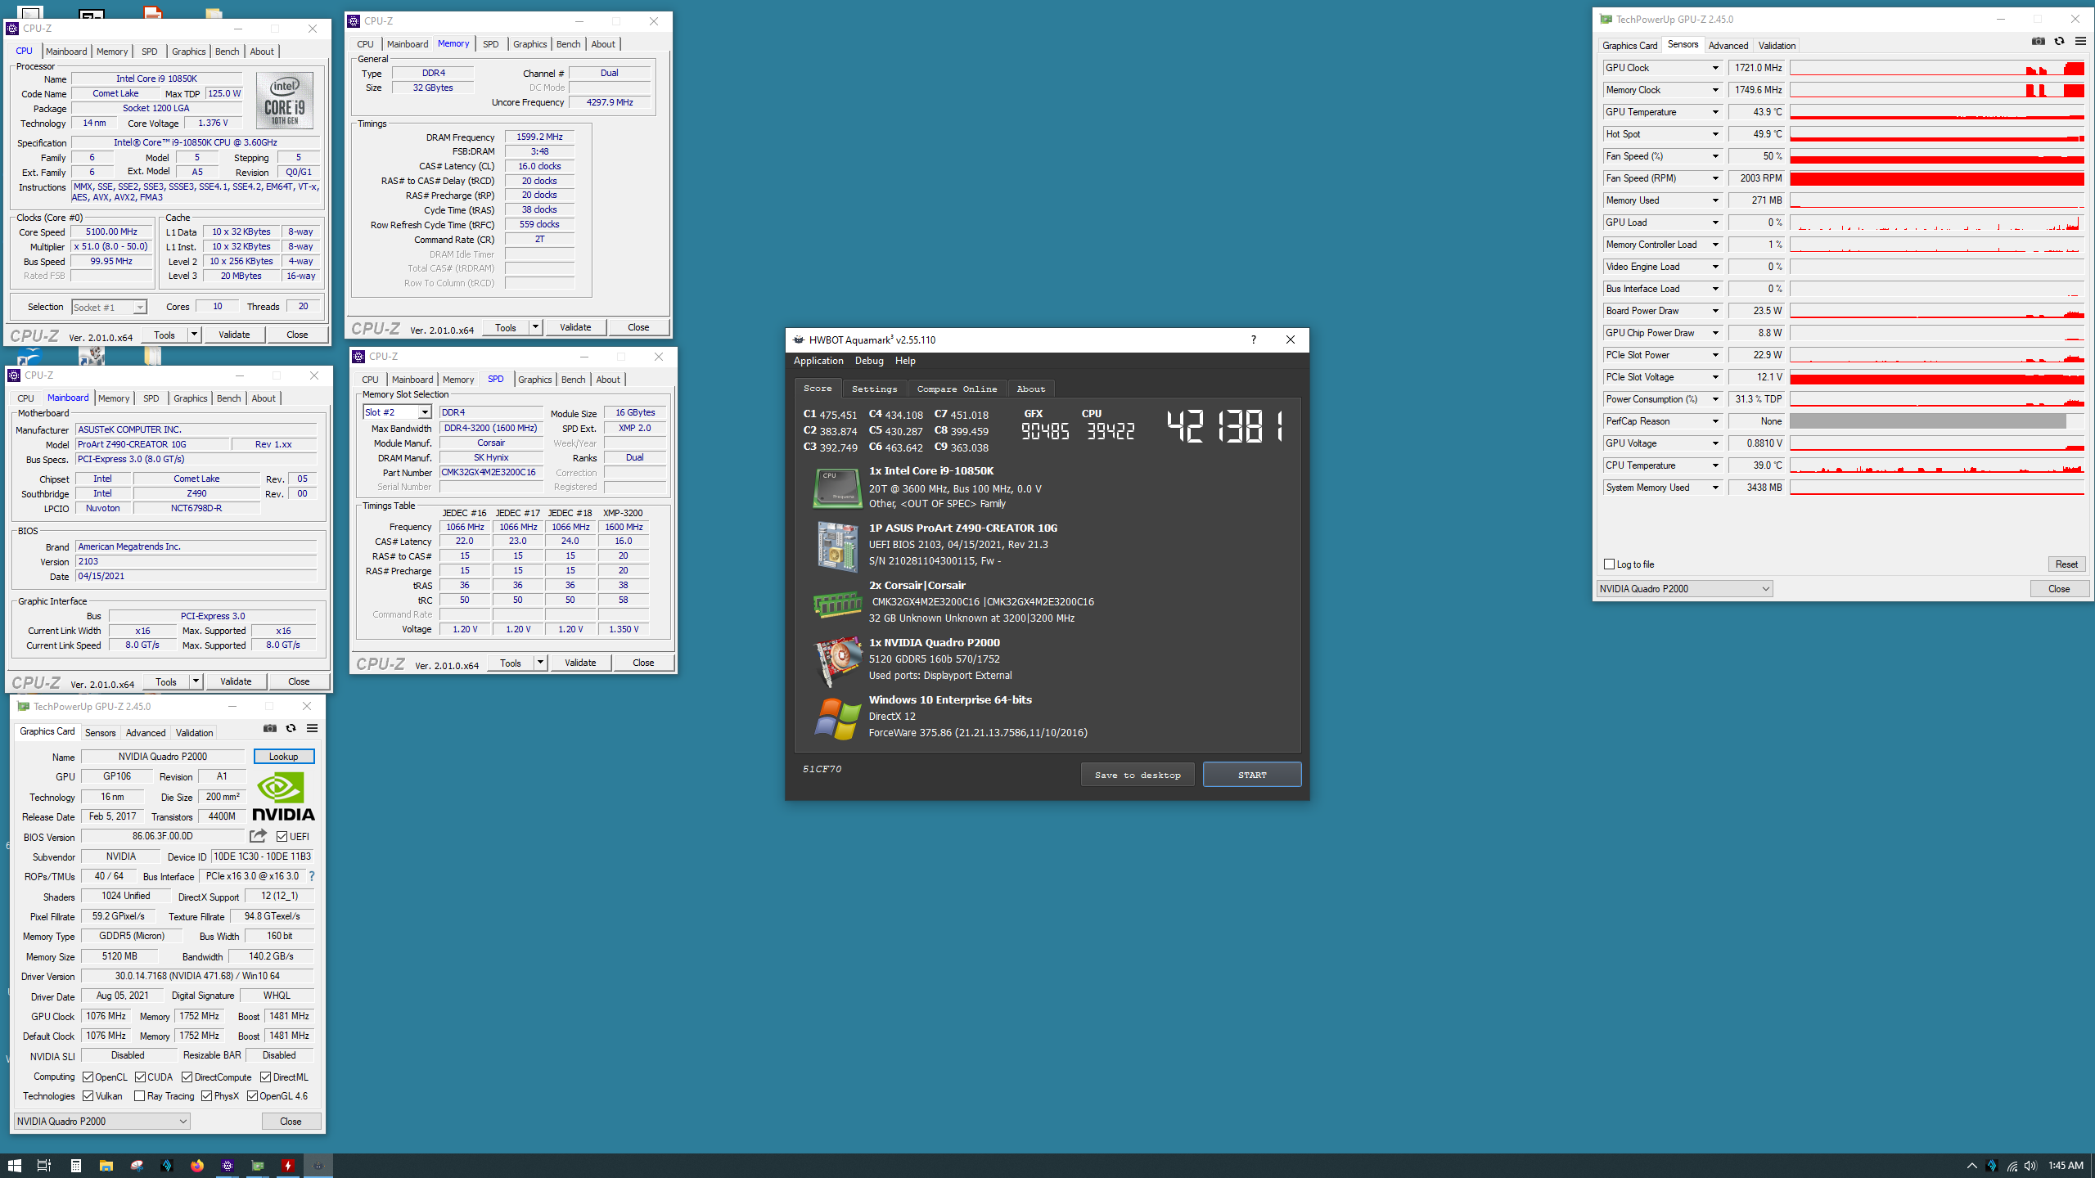Expand the Tools arrow in CPU-Z SPD window
Viewport: 2095px width, 1178px height.
coord(540,663)
